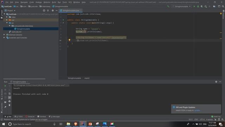Screen dimensions: 225x127
Task: Click the green hammer Build Project icon
Action: [x=168, y=6]
